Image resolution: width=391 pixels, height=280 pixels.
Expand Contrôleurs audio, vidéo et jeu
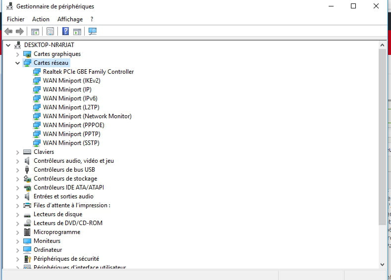pos(17,161)
